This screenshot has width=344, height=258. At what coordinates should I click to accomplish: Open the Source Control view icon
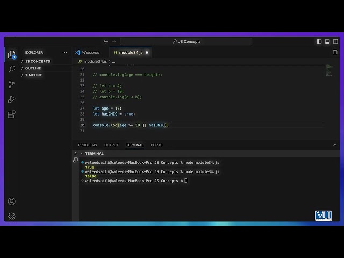(x=11, y=84)
